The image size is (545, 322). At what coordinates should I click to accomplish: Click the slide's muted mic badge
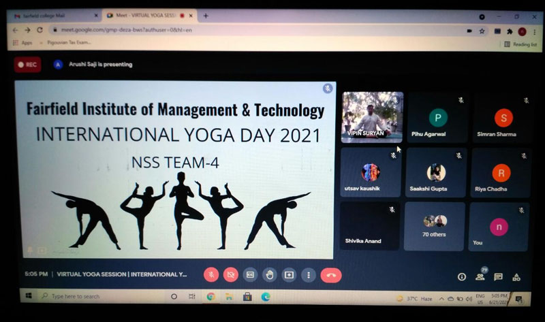(328, 88)
